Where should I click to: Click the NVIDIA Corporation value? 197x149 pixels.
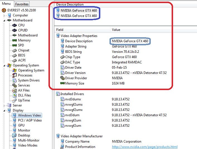[x=127, y=141]
